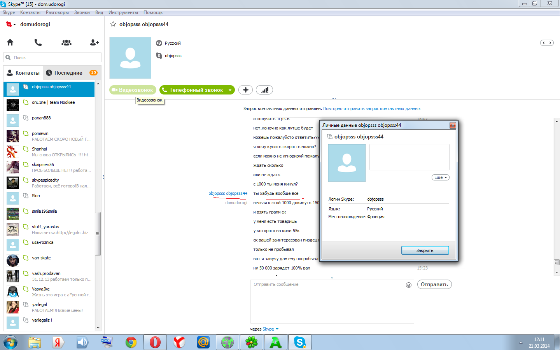560x350 pixels.
Task: Select contact van-skate
Action: click(49, 261)
